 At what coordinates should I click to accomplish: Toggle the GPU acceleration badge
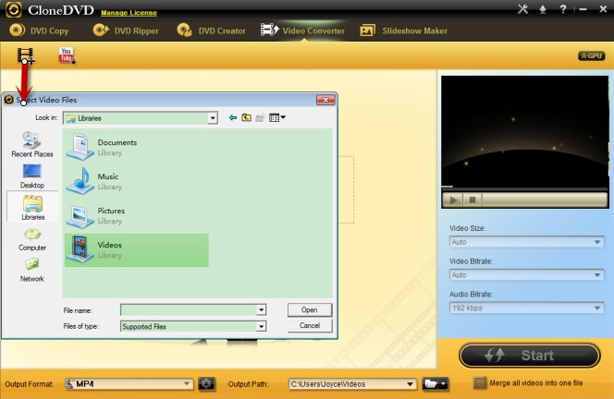(591, 56)
